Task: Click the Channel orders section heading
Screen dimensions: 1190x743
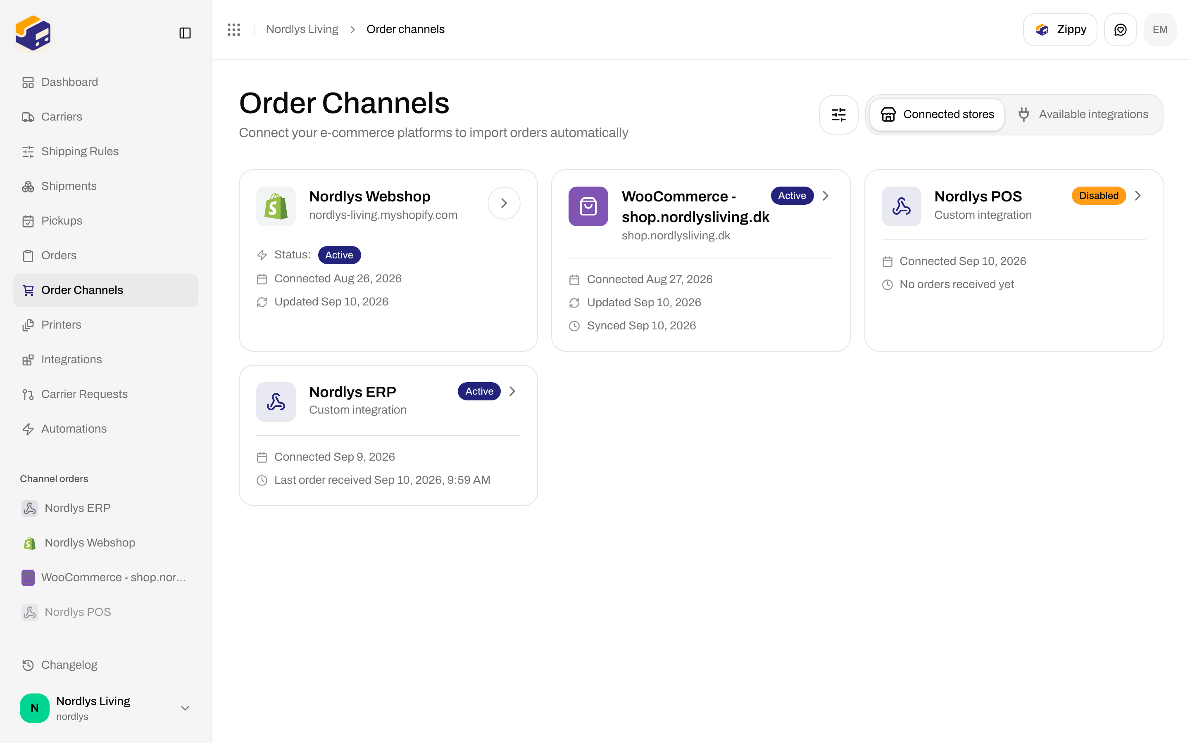Action: coord(54,479)
